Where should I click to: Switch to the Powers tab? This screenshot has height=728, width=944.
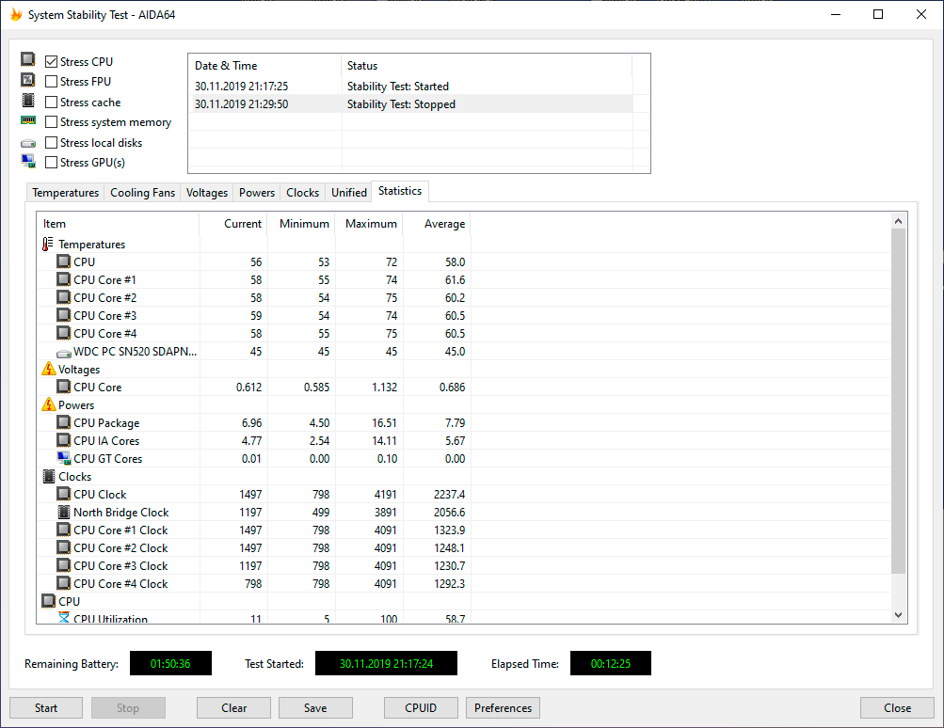(257, 193)
